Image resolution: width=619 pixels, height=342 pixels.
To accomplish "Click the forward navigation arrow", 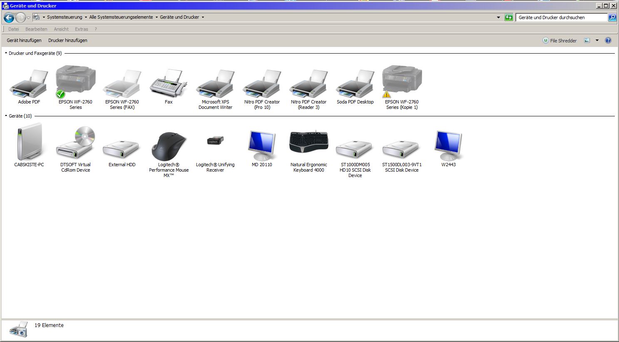I will [x=20, y=17].
